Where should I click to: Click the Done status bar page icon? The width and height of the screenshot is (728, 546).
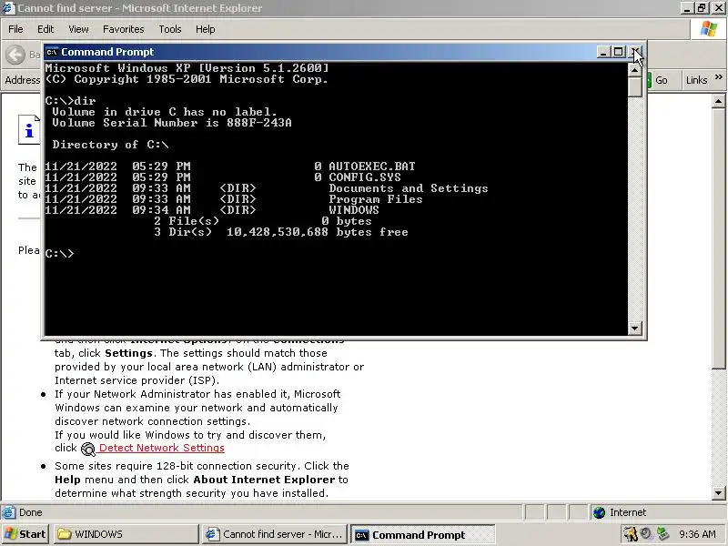click(8, 512)
